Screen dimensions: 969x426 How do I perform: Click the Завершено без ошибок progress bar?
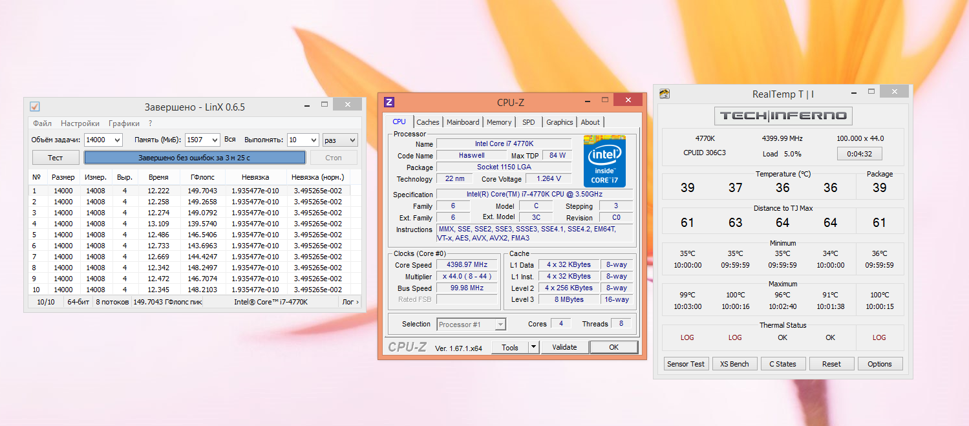click(x=195, y=158)
